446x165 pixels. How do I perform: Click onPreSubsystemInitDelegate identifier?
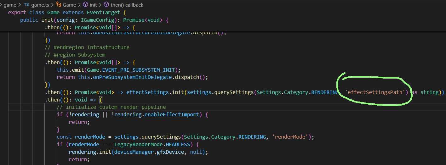click(x=131, y=77)
